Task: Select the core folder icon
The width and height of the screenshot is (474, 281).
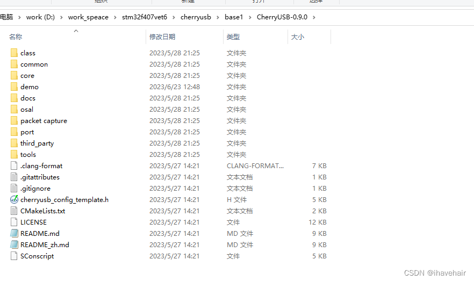Action: (14, 76)
